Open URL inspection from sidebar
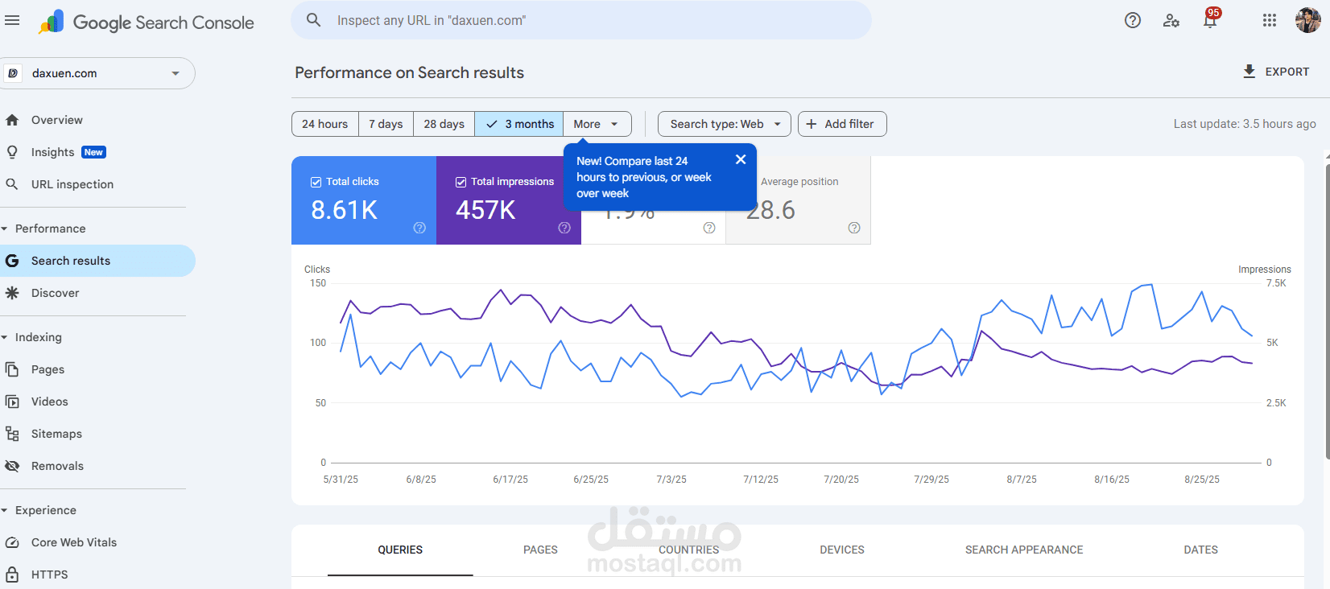The height and width of the screenshot is (589, 1330). (97, 184)
